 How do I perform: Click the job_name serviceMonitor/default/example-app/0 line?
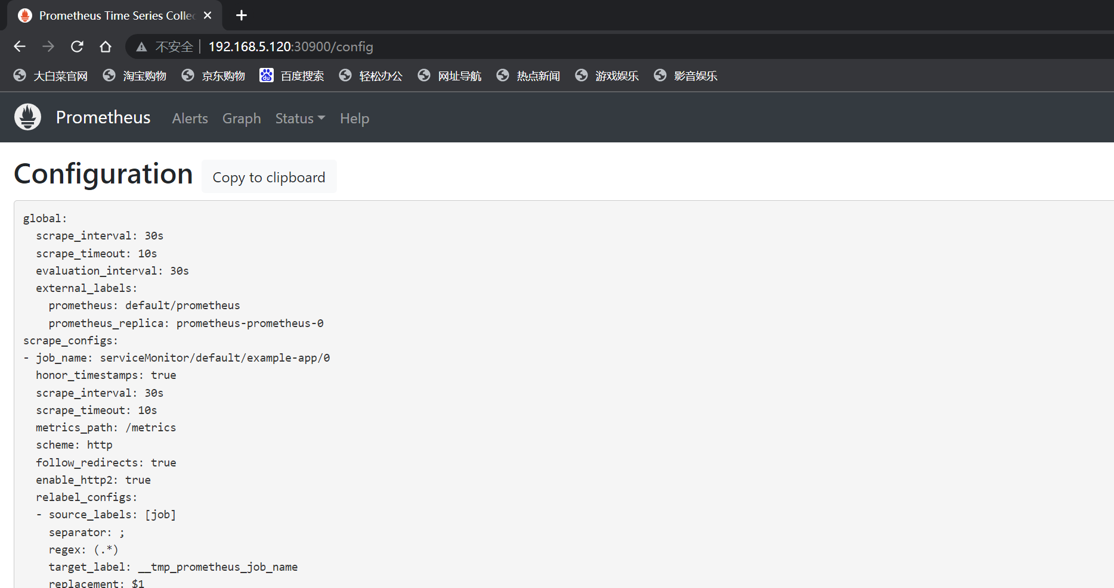coord(177,358)
